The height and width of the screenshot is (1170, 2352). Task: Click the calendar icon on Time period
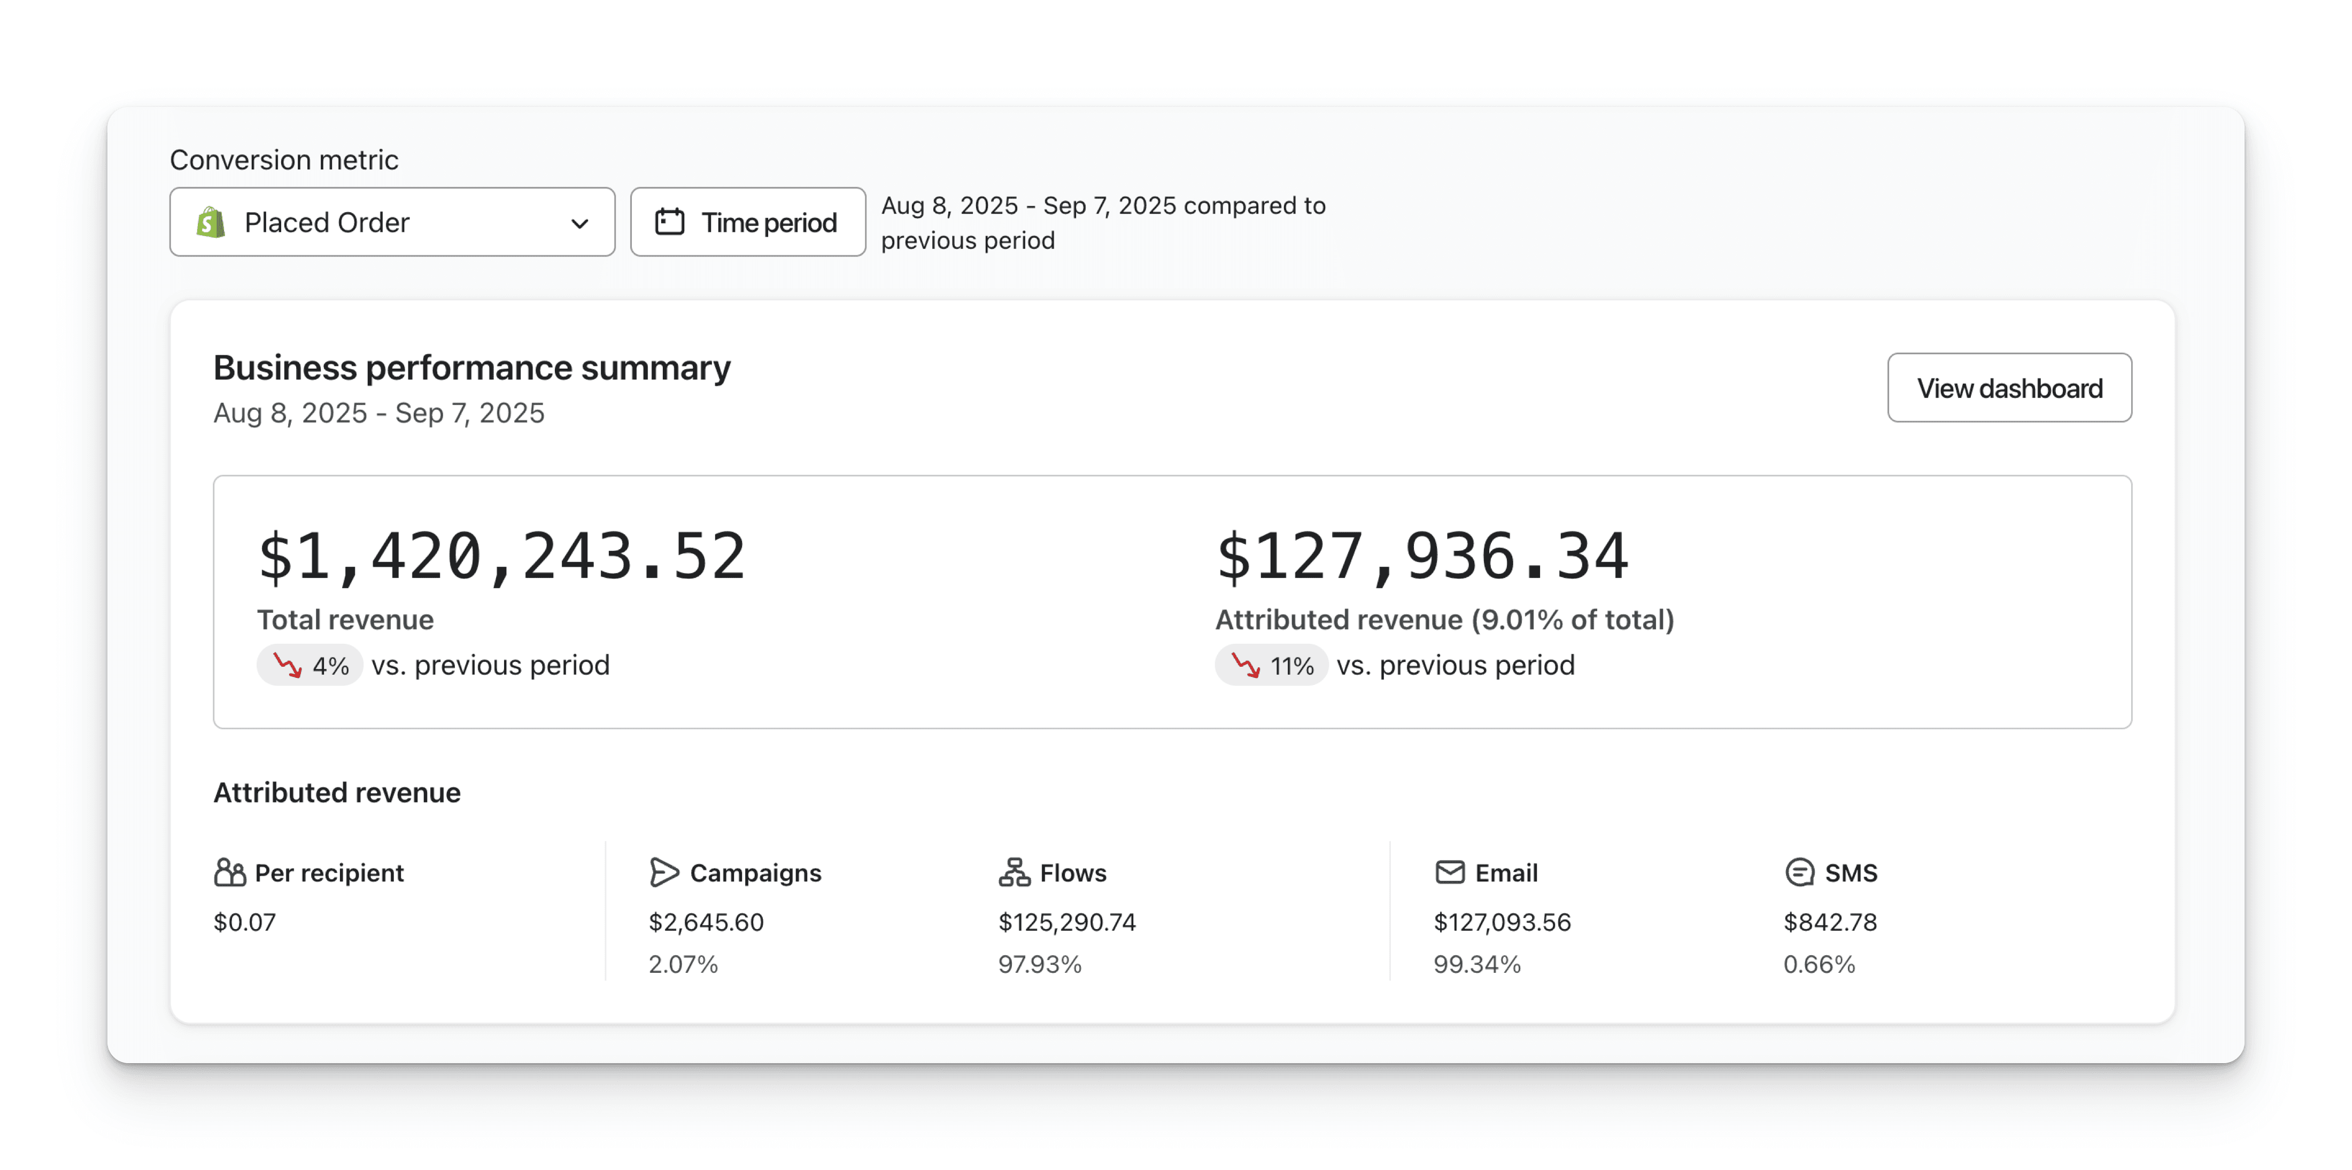tap(669, 222)
